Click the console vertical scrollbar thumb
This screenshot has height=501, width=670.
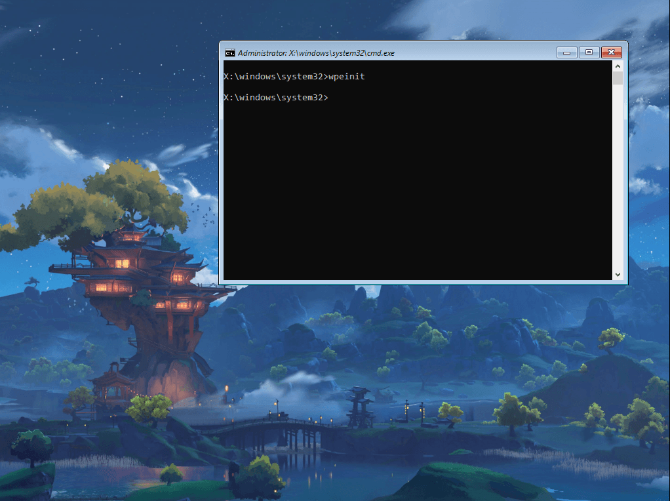point(618,79)
